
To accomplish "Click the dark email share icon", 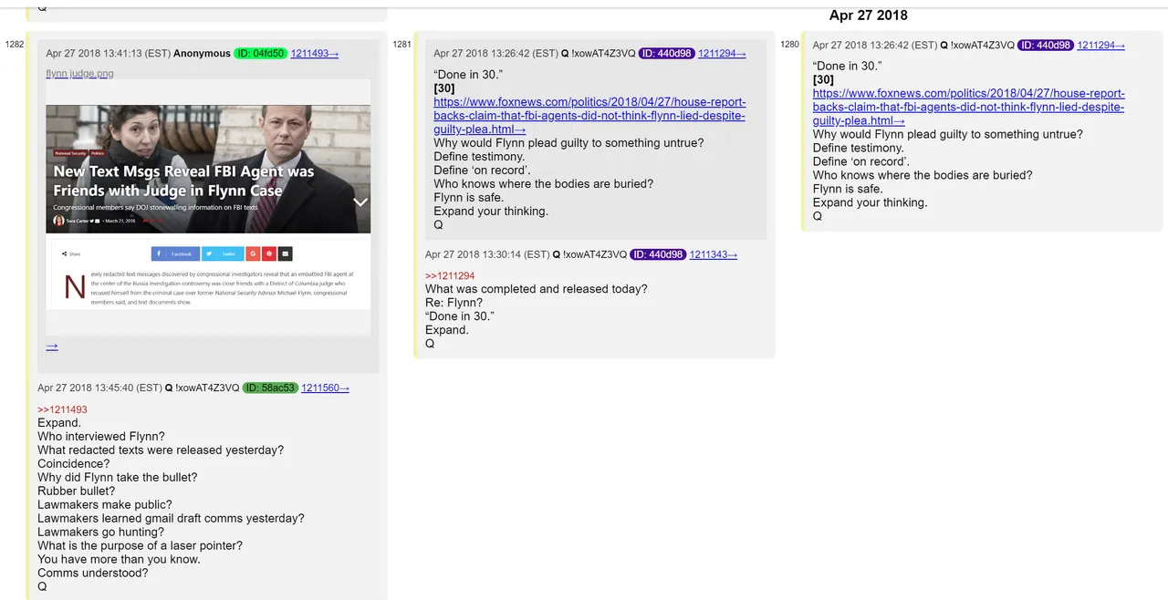I will pyautogui.click(x=286, y=253).
